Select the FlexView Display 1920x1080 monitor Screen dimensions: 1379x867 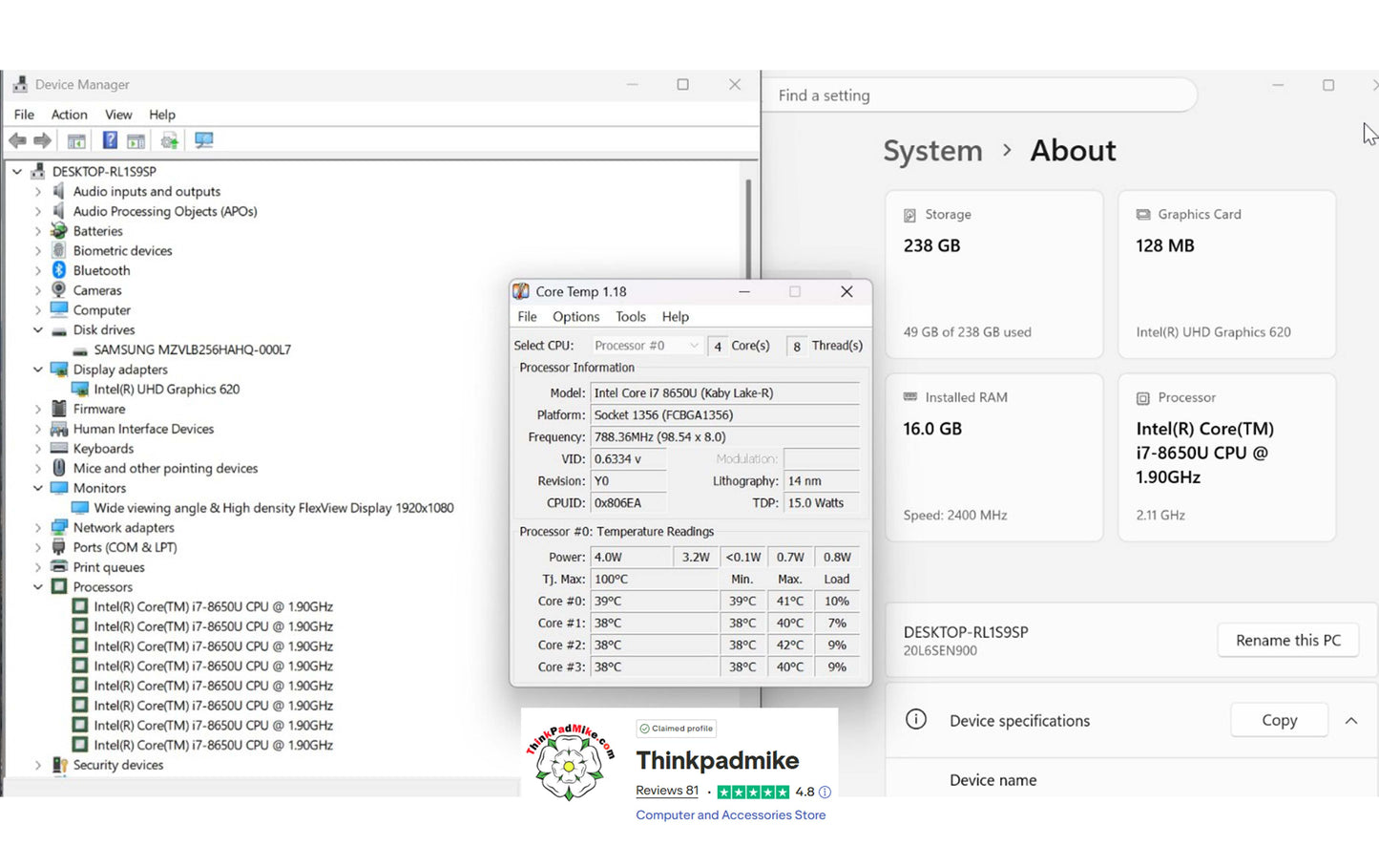[x=273, y=508]
